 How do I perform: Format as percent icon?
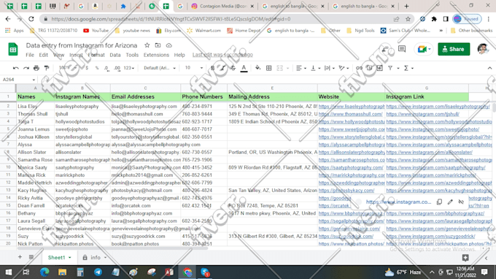[x=97, y=68]
